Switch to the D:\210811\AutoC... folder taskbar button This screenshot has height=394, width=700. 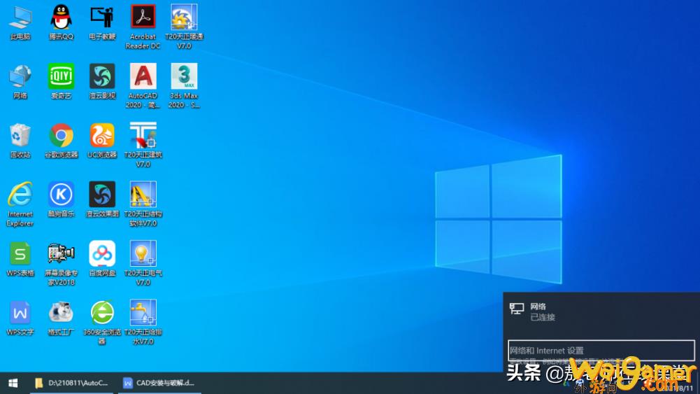(72, 383)
